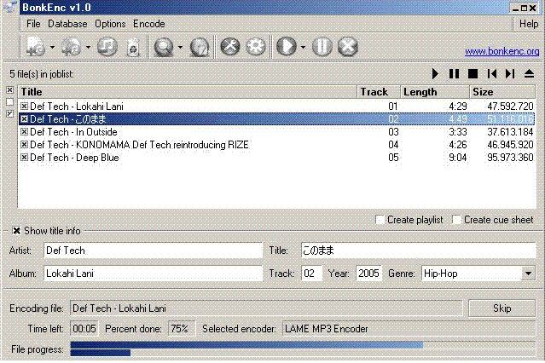
Task: Select the row Def Tech - Deep Blue
Action: 276,158
